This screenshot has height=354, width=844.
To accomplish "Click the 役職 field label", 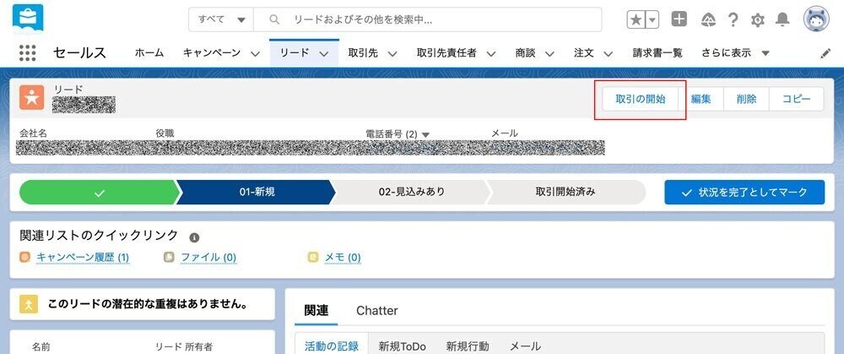I will click(x=165, y=133).
